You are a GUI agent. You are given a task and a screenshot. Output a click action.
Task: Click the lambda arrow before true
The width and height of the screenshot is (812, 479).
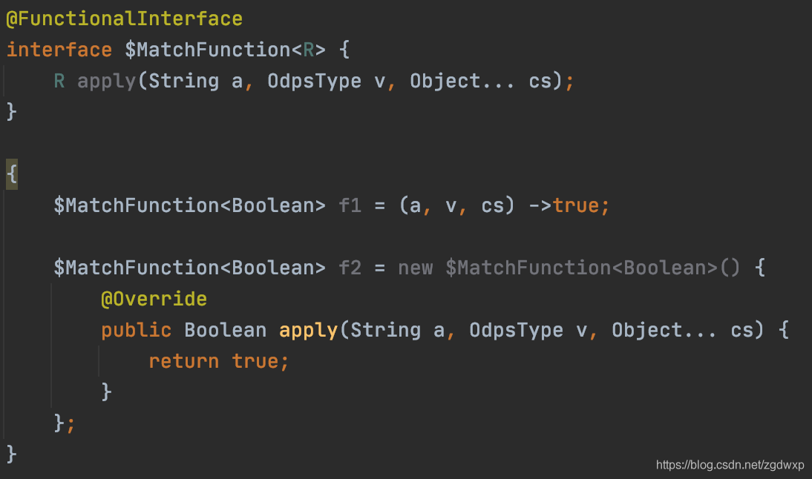tap(540, 206)
